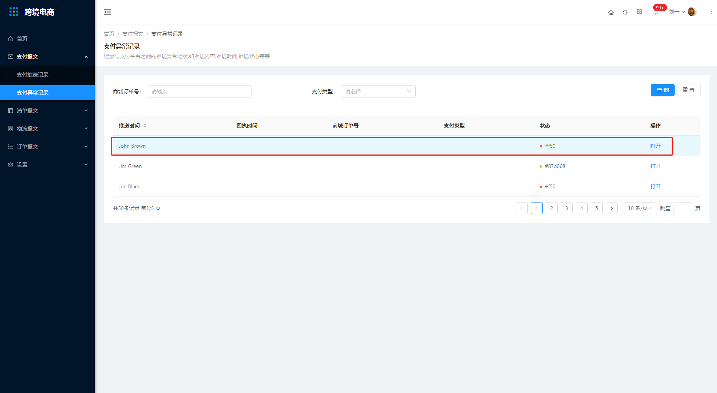Viewport: 717px width, 393px height.
Task: Click the 查询 button
Action: 663,90
